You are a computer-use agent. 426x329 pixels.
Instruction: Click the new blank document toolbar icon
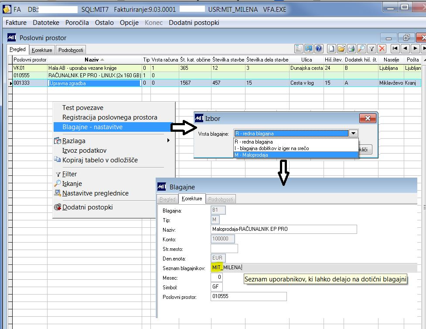pyautogui.click(x=332, y=48)
